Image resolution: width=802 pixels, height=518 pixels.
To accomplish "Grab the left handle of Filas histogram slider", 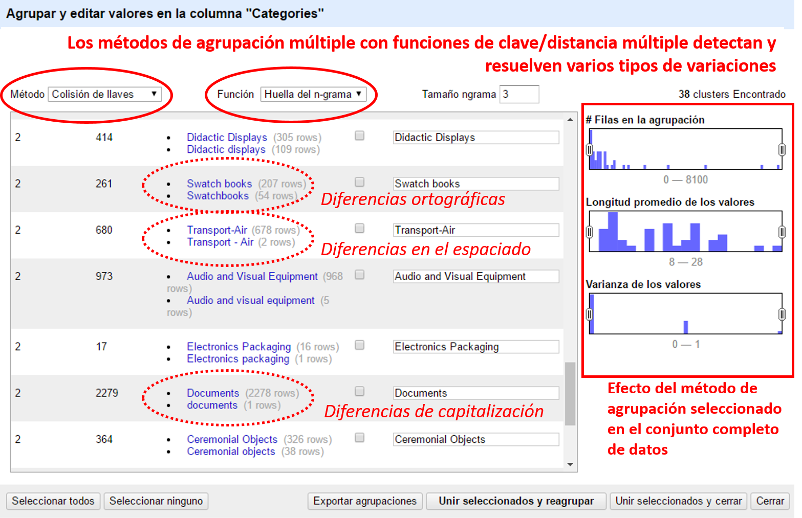I will click(589, 149).
